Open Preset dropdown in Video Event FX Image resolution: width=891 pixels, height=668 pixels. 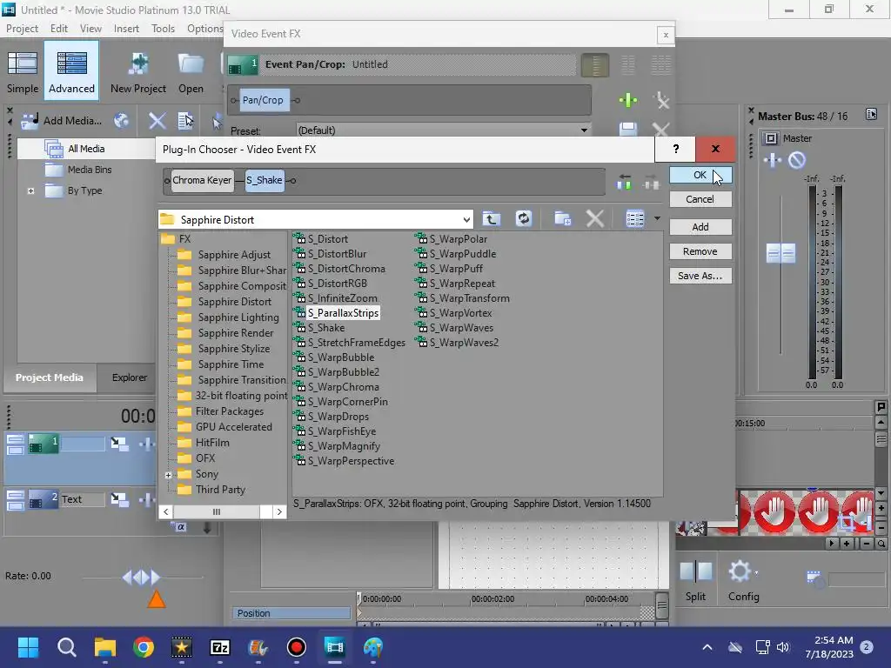tap(584, 130)
